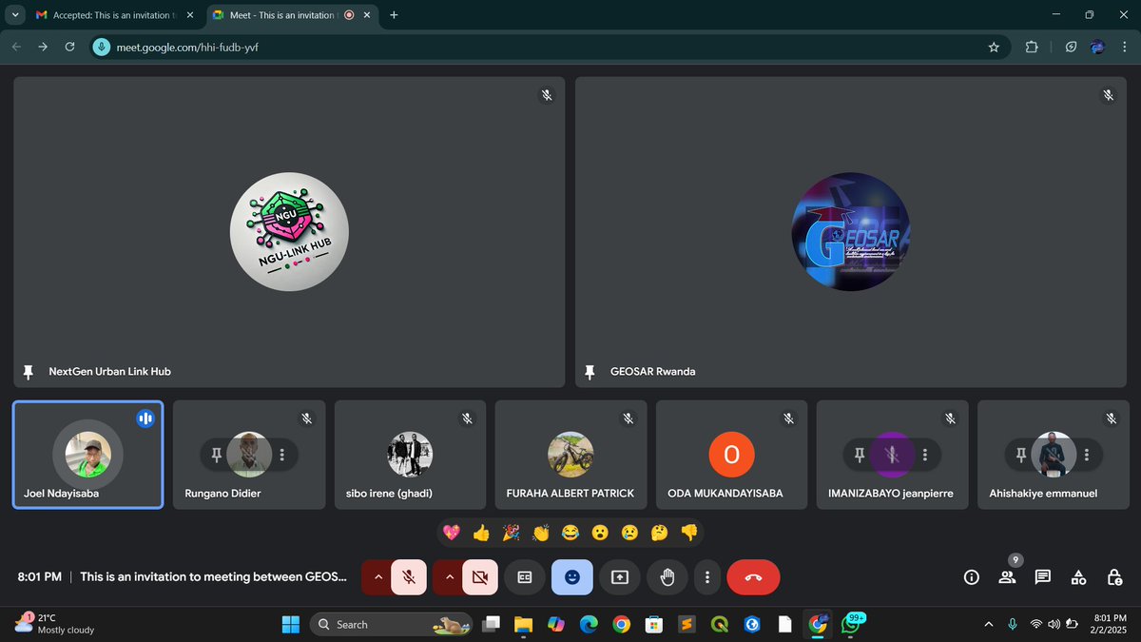Open more options three-dot menu in toolbar
The image size is (1141, 642).
[706, 576]
